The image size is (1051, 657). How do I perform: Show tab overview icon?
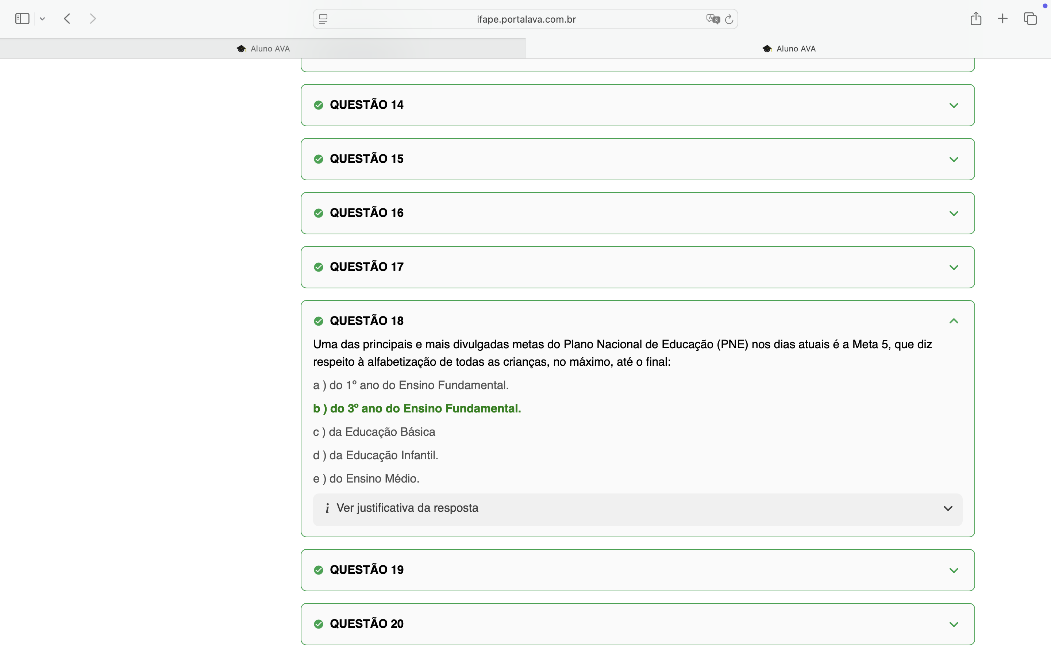pos(1030,19)
